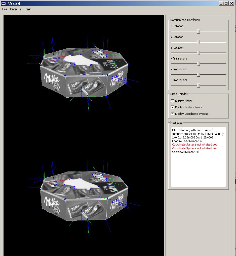The image size is (236, 256).
Task: Click the 'Z Rotation:' label
Action: tap(177, 48)
